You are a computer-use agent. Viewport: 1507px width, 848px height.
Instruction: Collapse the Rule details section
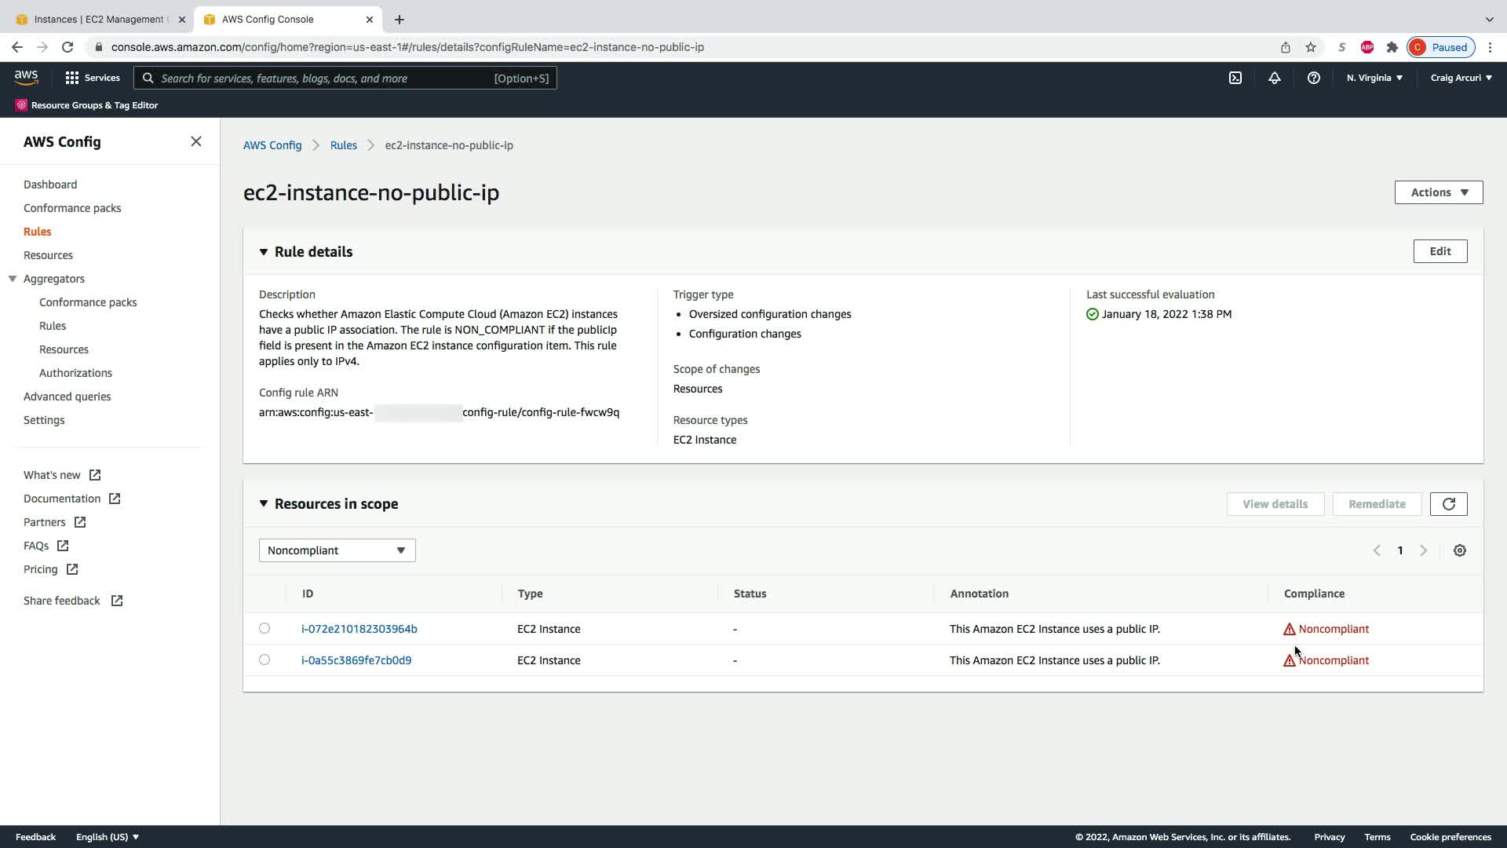click(x=264, y=252)
